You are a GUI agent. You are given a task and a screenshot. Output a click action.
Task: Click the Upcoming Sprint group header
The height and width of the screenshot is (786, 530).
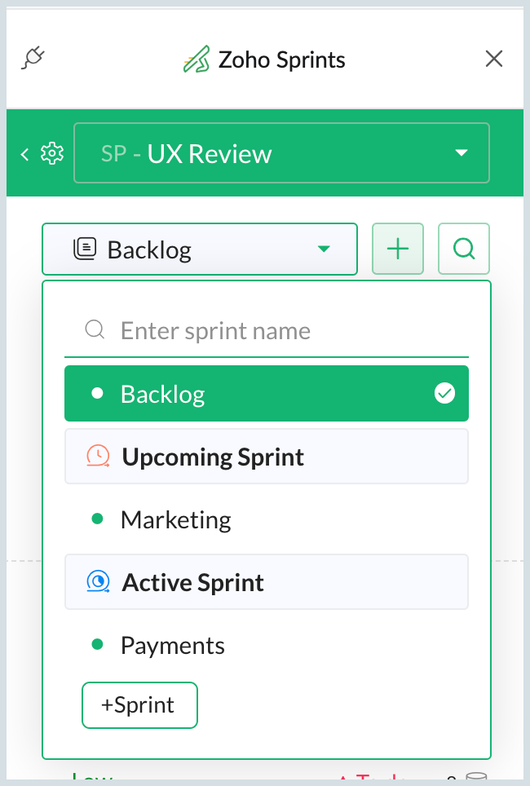click(x=267, y=457)
